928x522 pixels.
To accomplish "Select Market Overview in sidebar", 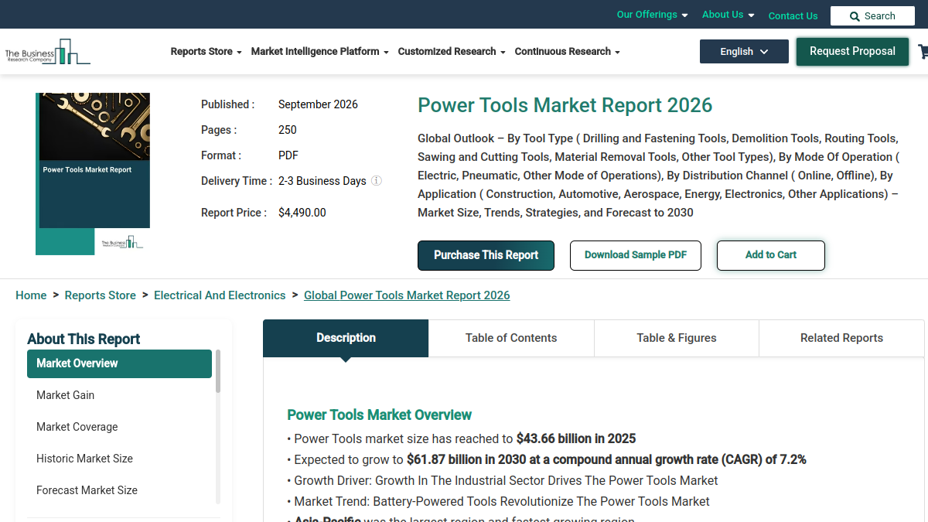I will 119,363.
